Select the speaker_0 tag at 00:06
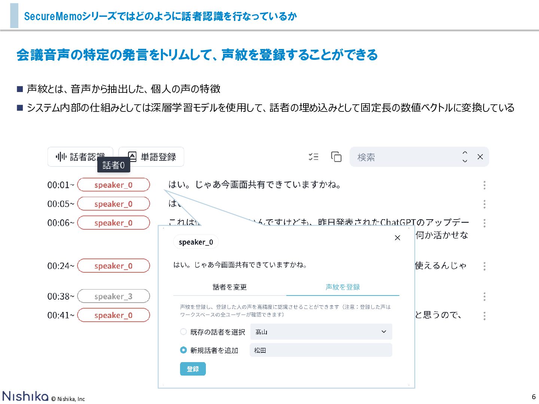Viewport: 539px width, 404px height. click(113, 223)
